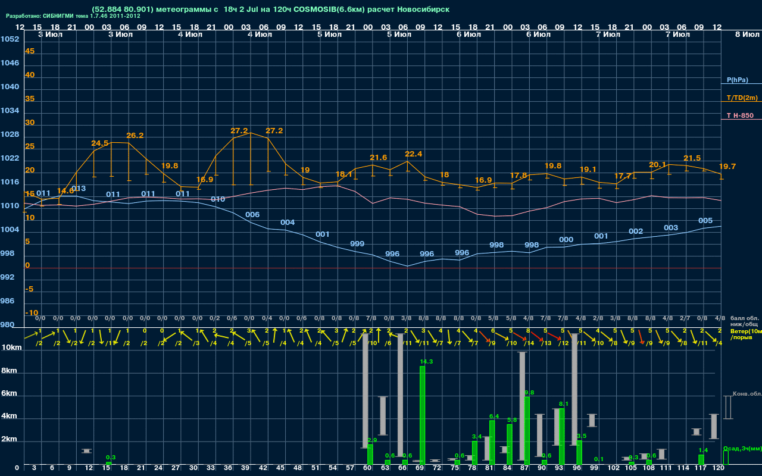
Task: Click the 'Разработано: СИБНИГМИ' credit line
Action: coord(73,16)
